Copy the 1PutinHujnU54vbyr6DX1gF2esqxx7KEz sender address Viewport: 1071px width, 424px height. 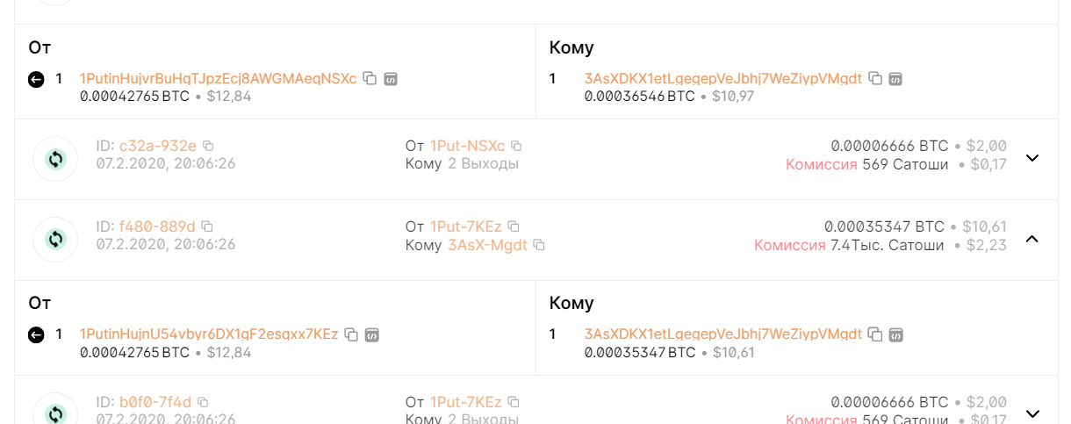(351, 334)
